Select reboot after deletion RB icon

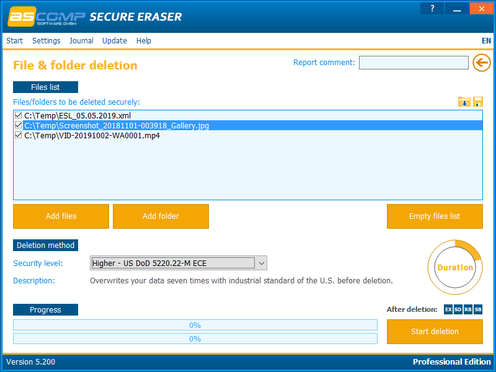[467, 309]
